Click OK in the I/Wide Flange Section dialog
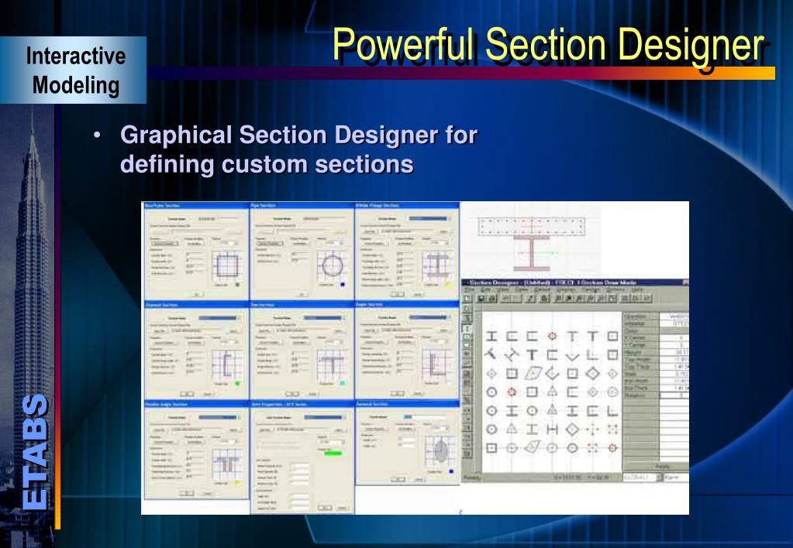 point(398,294)
